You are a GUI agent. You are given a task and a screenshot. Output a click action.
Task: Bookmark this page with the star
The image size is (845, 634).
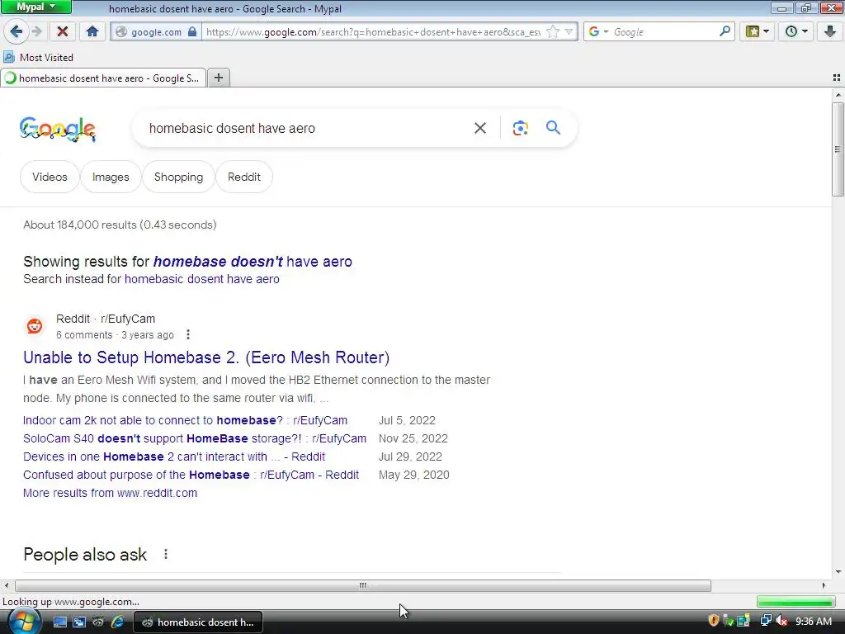tap(552, 32)
